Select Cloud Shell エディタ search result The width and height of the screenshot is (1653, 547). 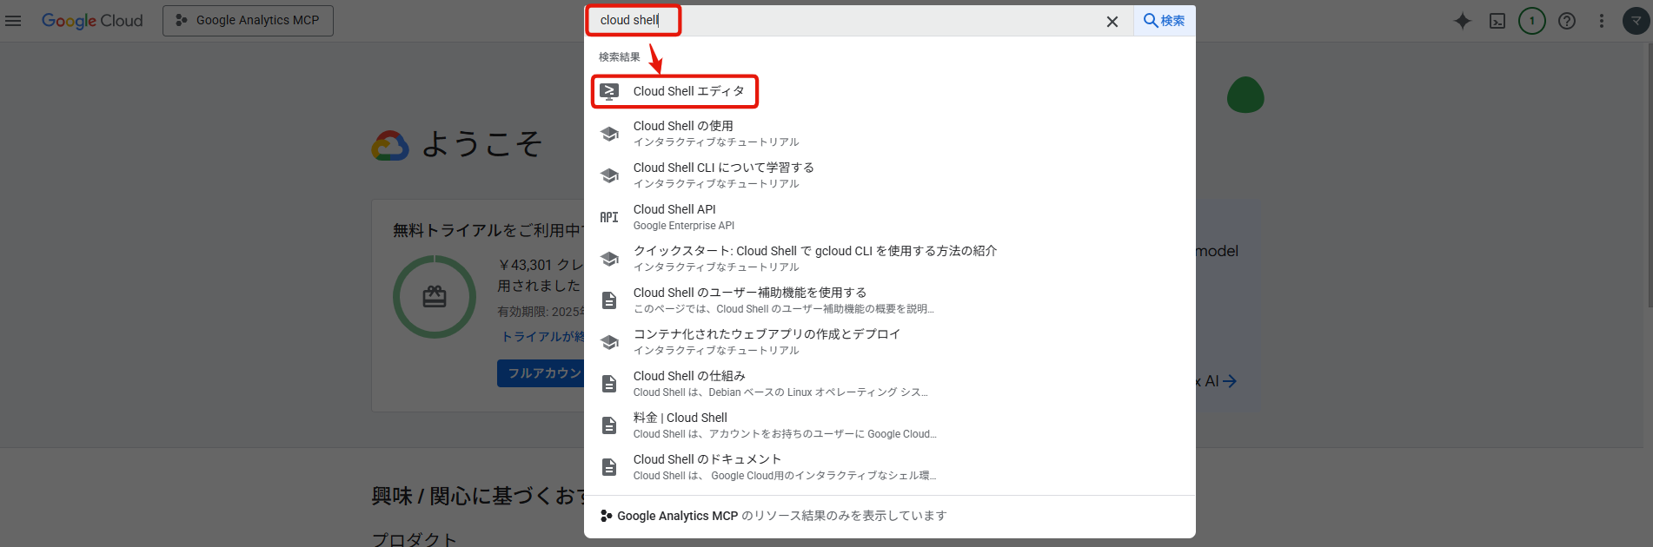890,91
